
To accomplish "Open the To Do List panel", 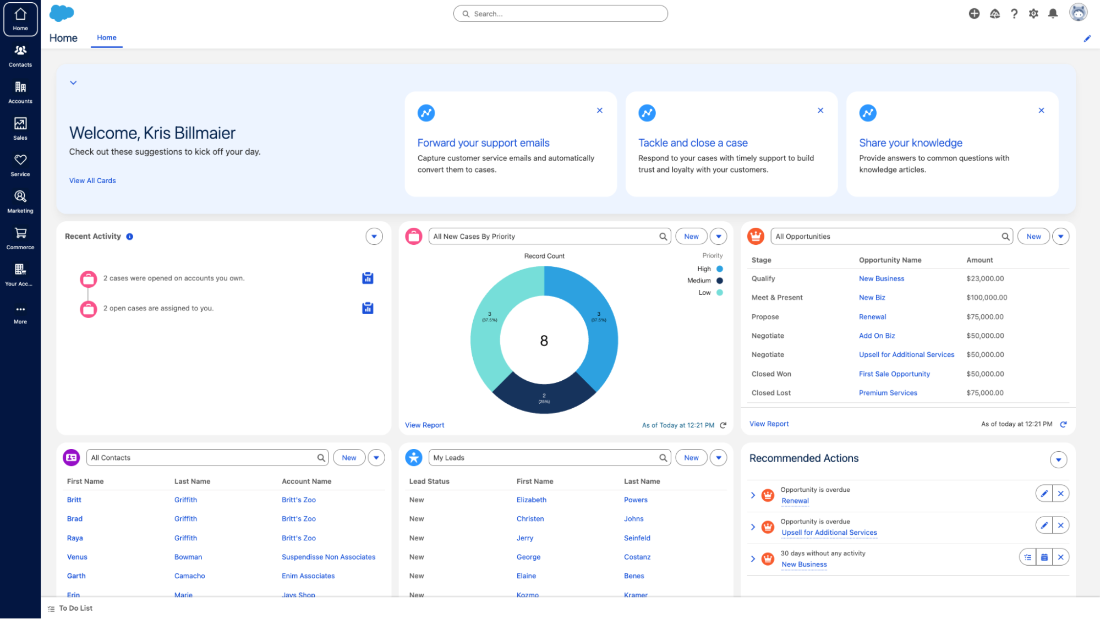I will (69, 607).
